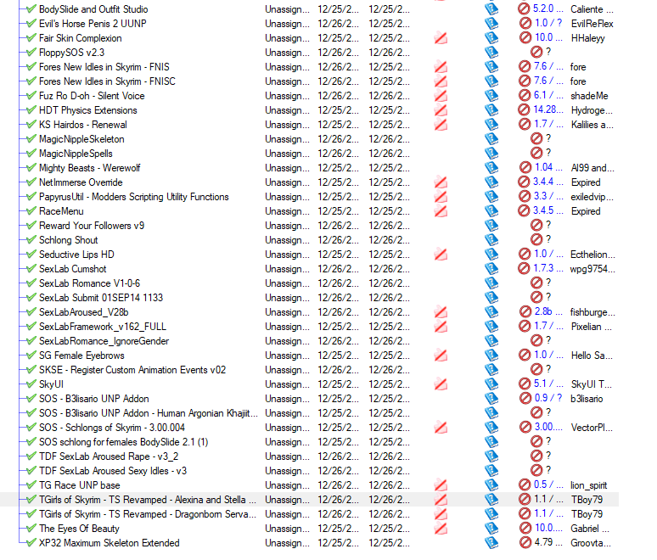This screenshot has height=560, width=657.
Task: Open version link 14.28 for HDT Physics Extensions
Action: [x=548, y=109]
